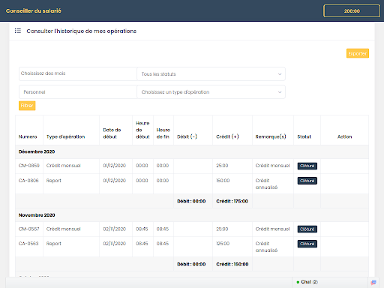
Task: Click the Crédit : 175:00 total
Action: pyautogui.click(x=232, y=201)
